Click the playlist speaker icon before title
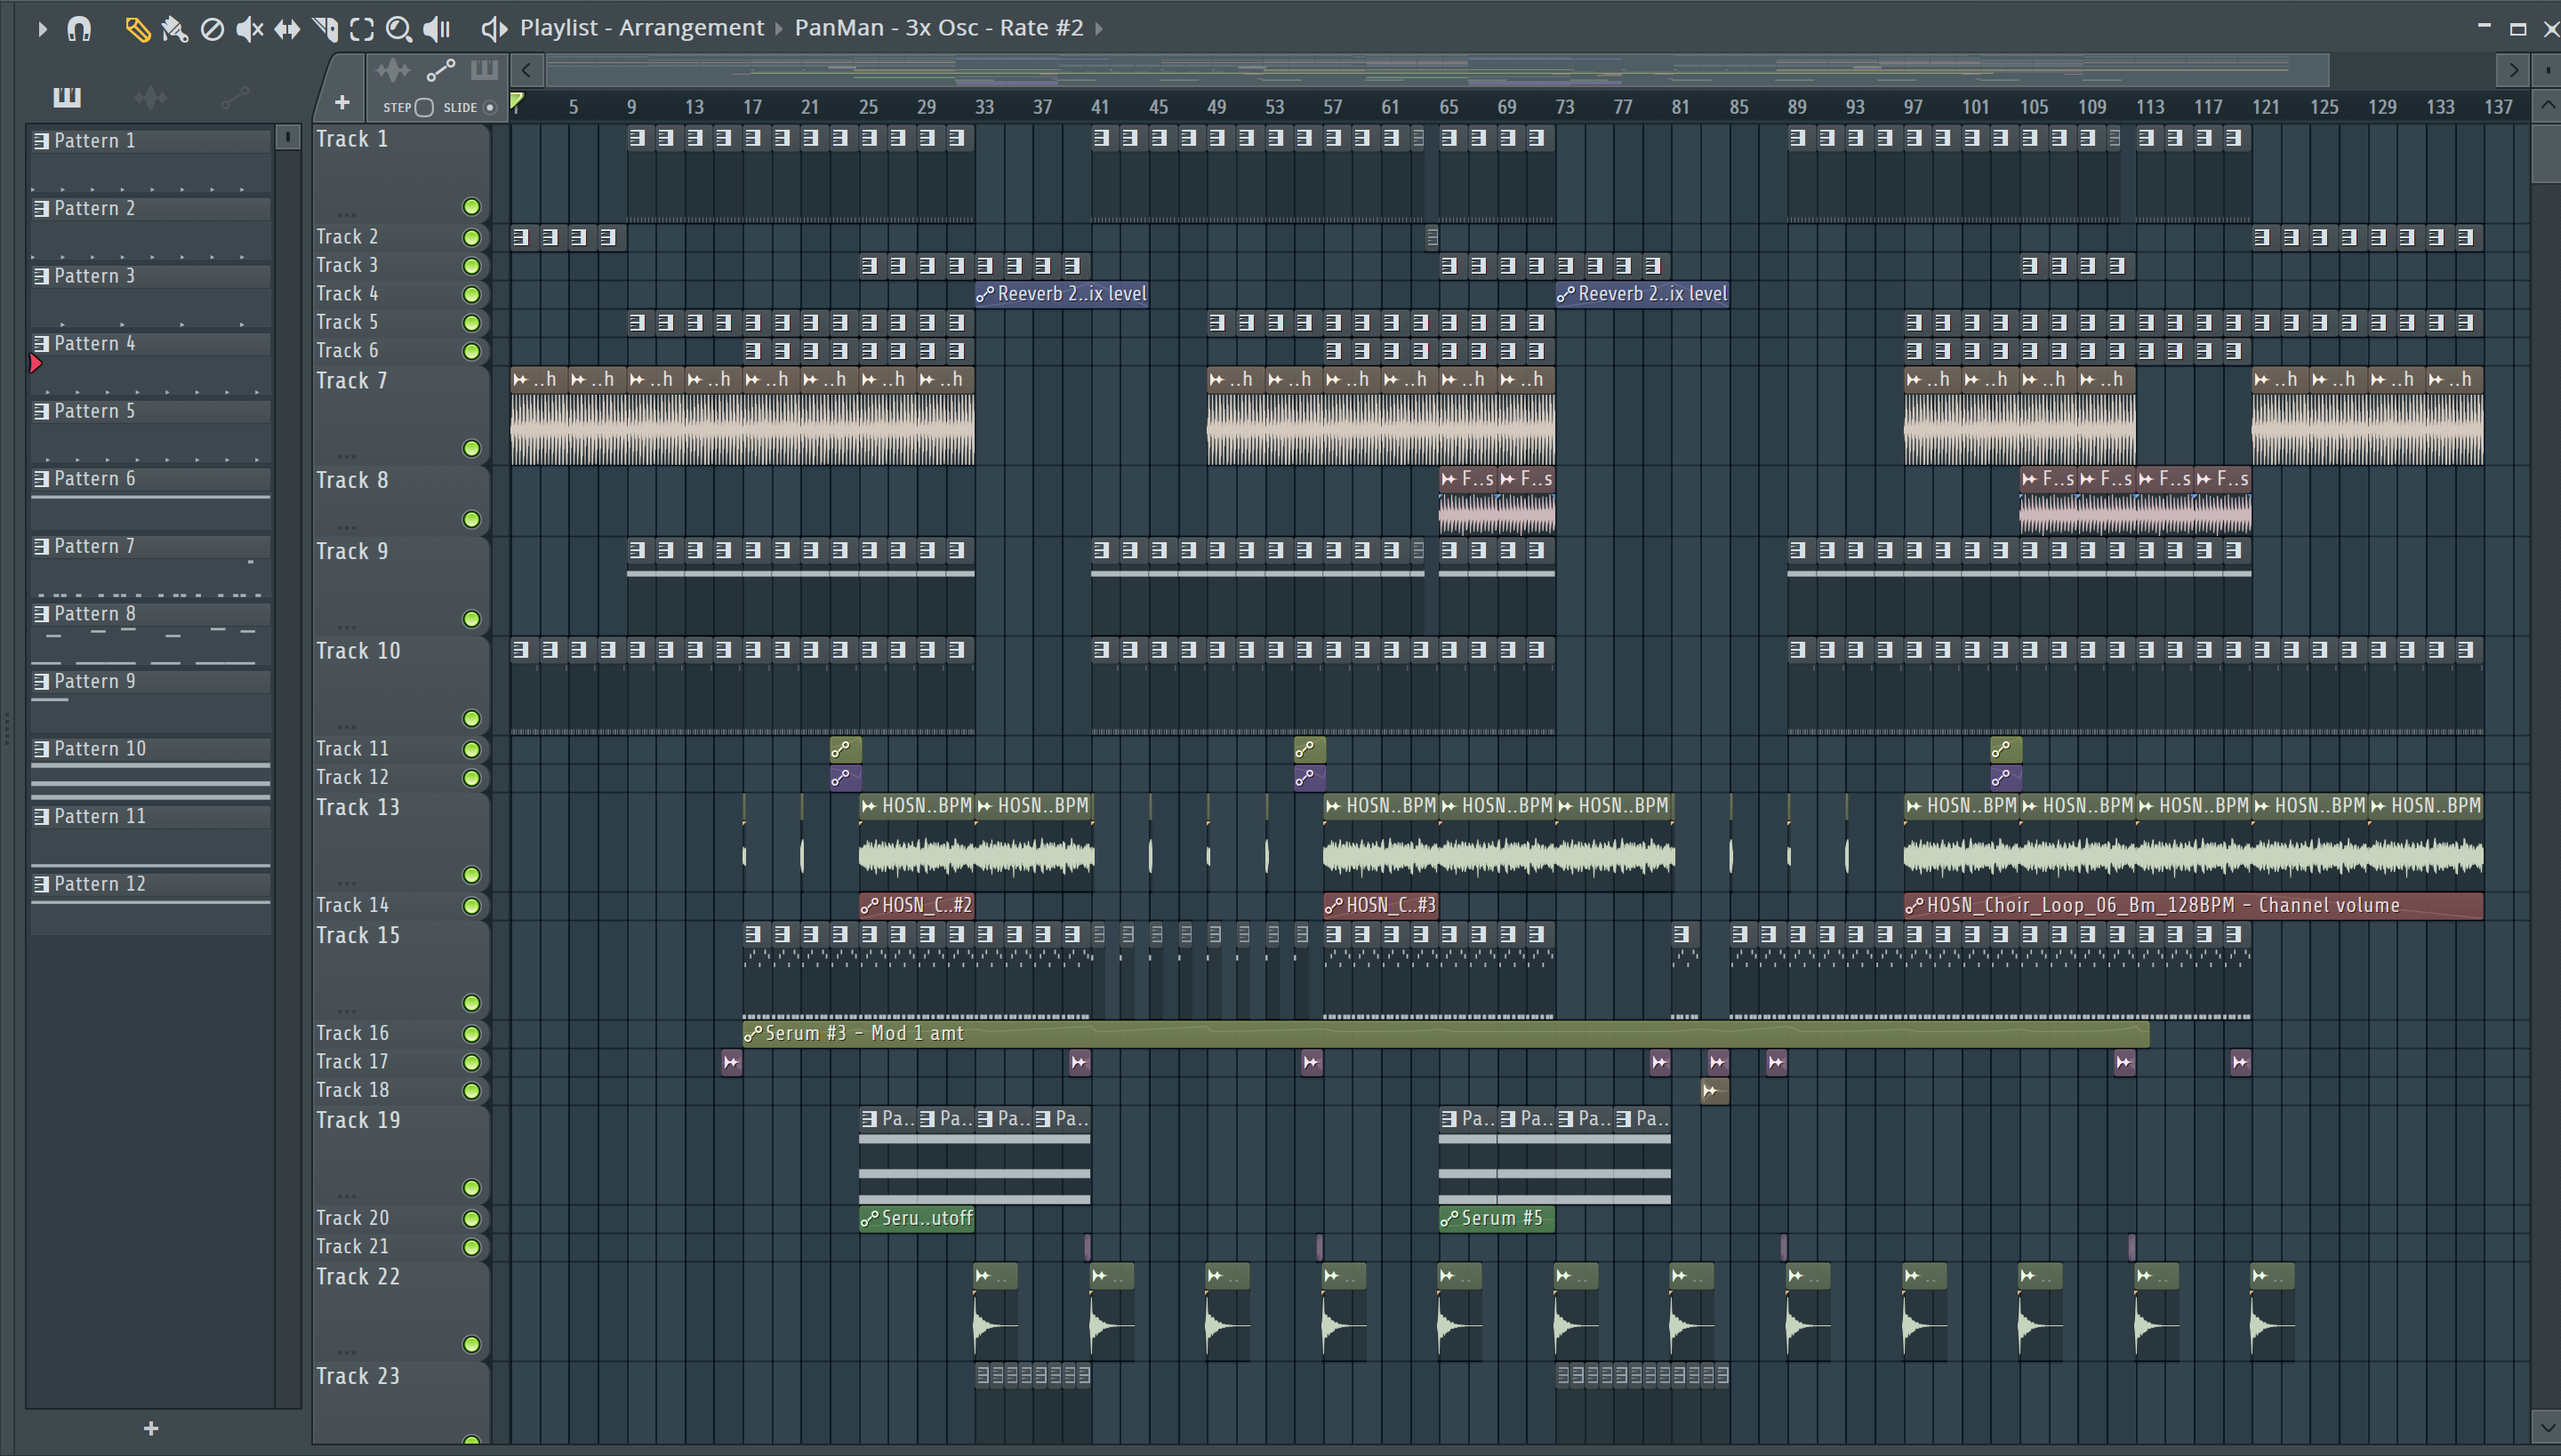Screen dimensions: 2561x1456 [x=494, y=29]
